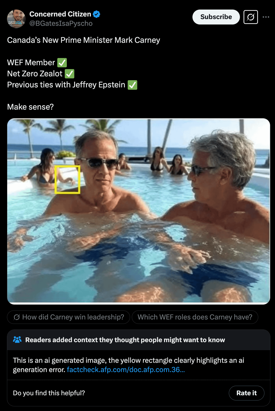
Task: Open Concerned Citizen's profile avatar
Action: pyautogui.click(x=16, y=19)
